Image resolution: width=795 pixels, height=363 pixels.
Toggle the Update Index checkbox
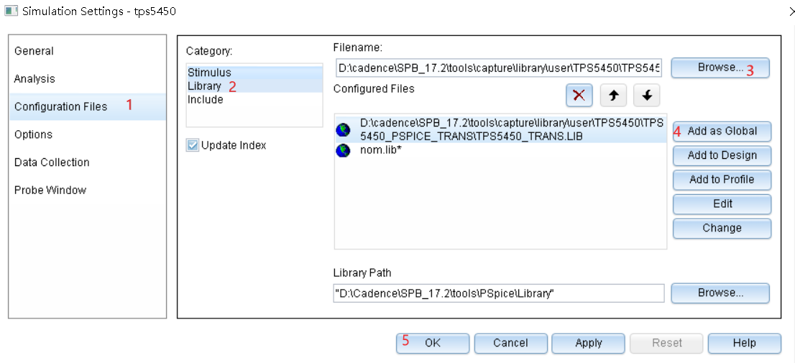click(x=193, y=145)
